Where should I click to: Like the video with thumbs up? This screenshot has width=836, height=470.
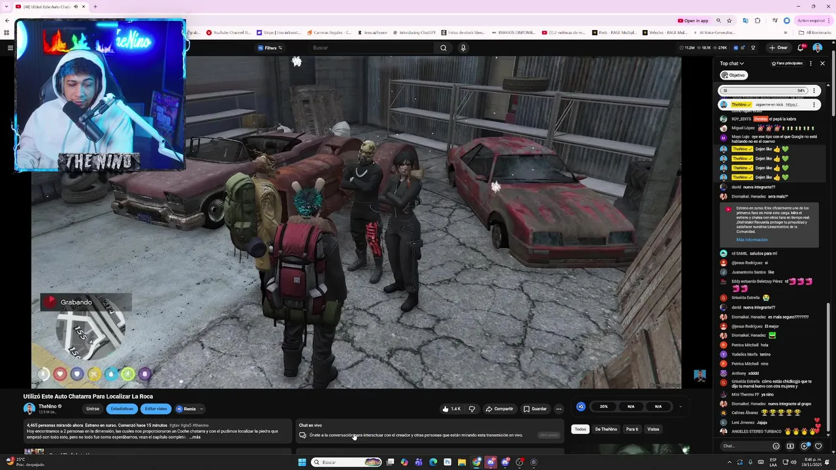tap(451, 409)
